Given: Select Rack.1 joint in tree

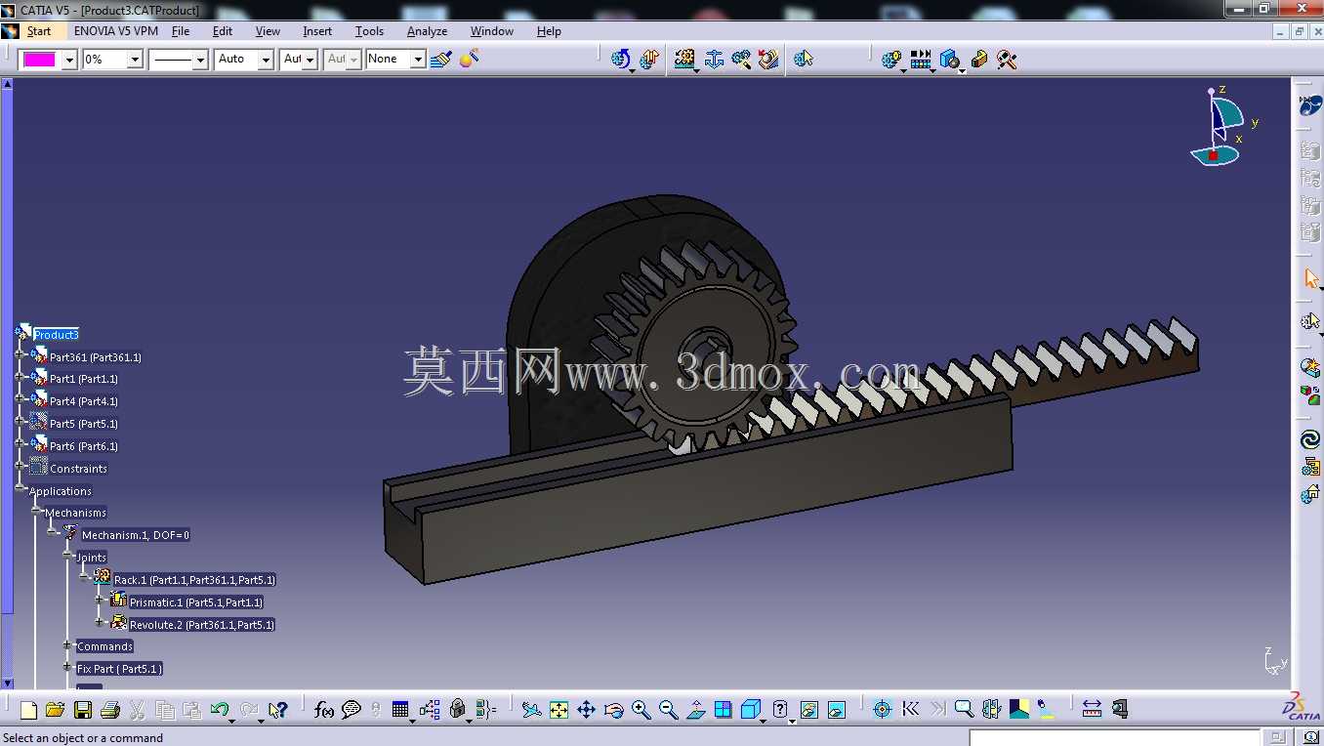Looking at the screenshot, I should 194,580.
